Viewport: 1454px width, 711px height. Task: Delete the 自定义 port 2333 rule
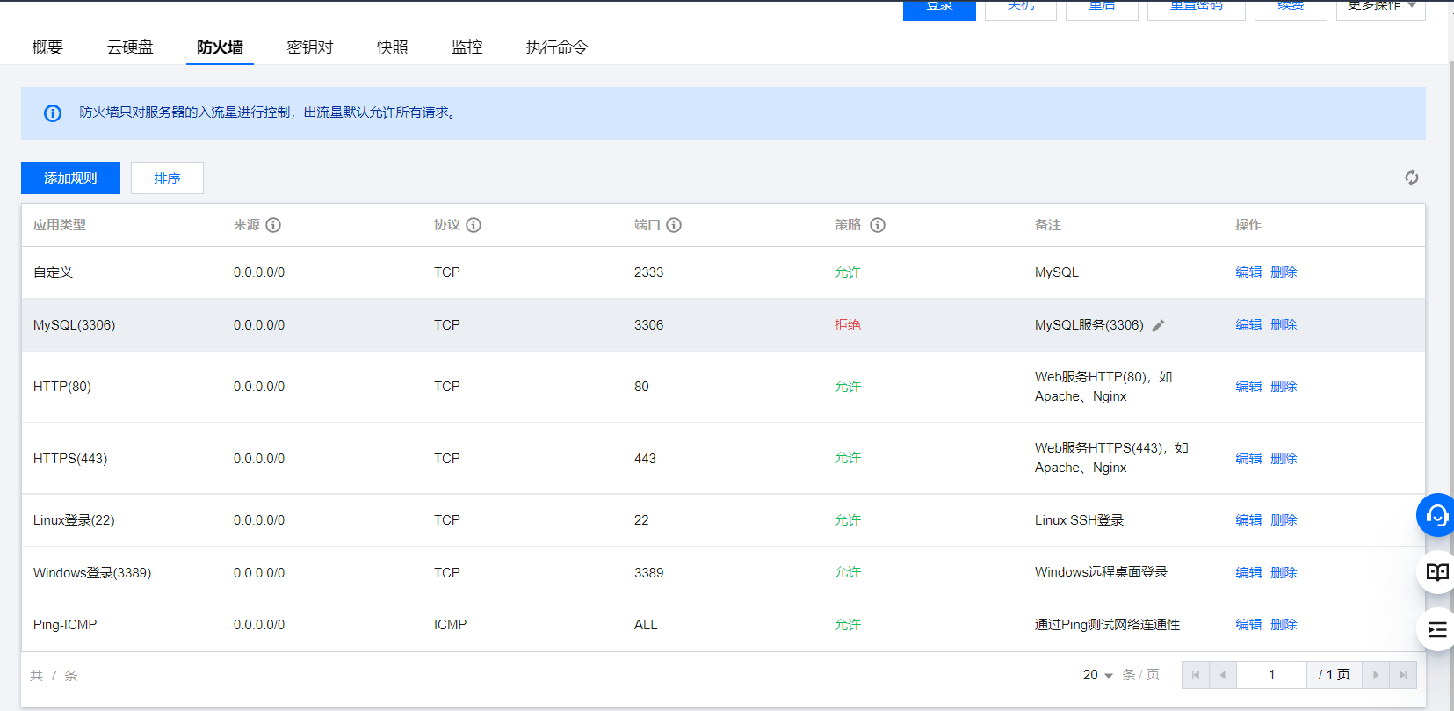pyautogui.click(x=1284, y=272)
